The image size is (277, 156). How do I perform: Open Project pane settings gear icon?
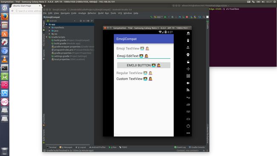pyautogui.click(x=88, y=21)
